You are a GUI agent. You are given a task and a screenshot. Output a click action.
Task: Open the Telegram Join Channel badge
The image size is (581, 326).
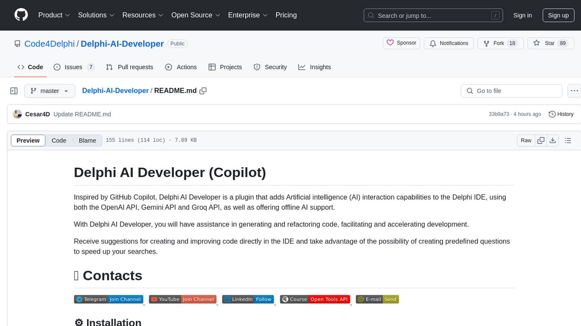click(x=109, y=300)
